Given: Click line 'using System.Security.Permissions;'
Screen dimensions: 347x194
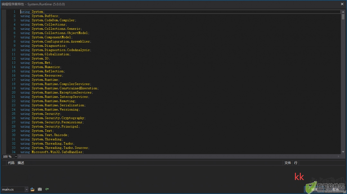Looking at the screenshot, I should coord(52,122).
